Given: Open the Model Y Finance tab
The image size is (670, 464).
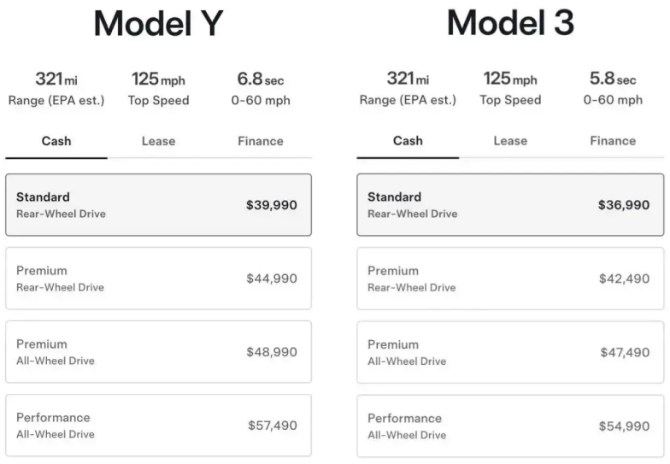Looking at the screenshot, I should click(261, 141).
